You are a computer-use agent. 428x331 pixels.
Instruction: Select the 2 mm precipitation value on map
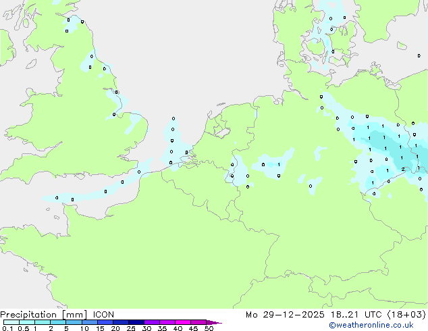(403, 169)
